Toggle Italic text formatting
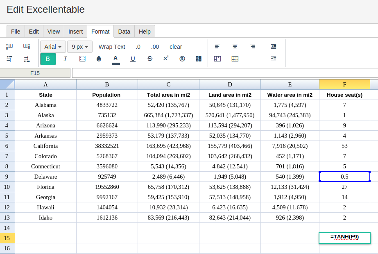Screen dimensions: 378x254 pyautogui.click(x=65, y=59)
